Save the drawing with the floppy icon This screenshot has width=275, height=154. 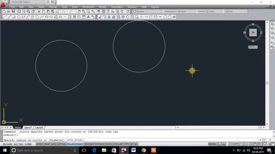(13, 12)
